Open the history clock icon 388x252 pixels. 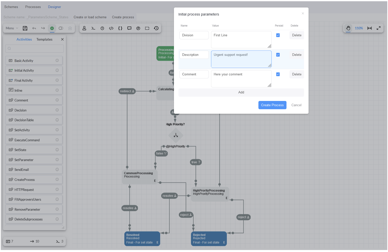(156, 28)
